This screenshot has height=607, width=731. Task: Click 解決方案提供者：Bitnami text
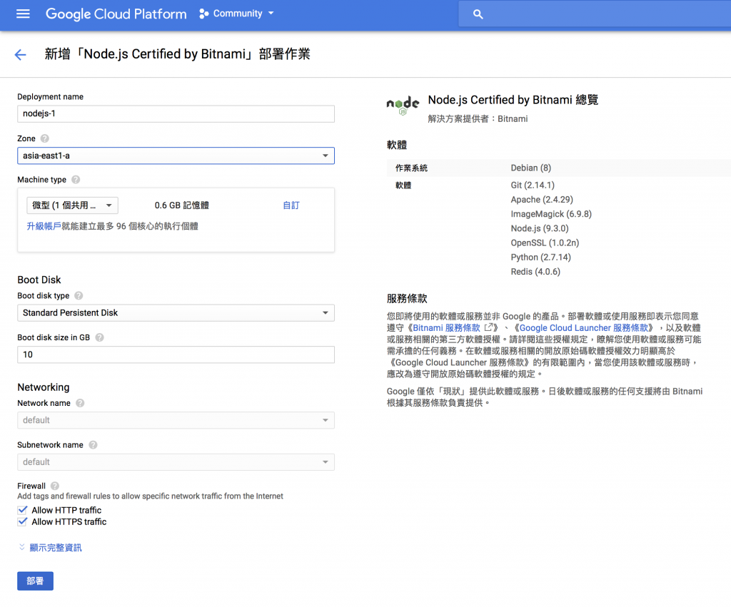click(x=478, y=119)
